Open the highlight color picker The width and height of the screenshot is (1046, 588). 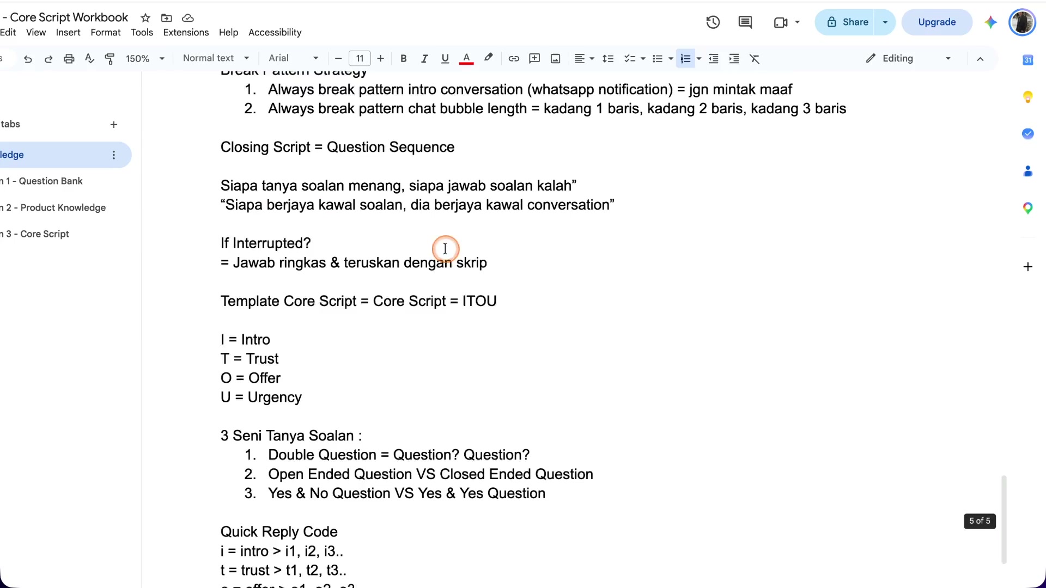(x=488, y=58)
